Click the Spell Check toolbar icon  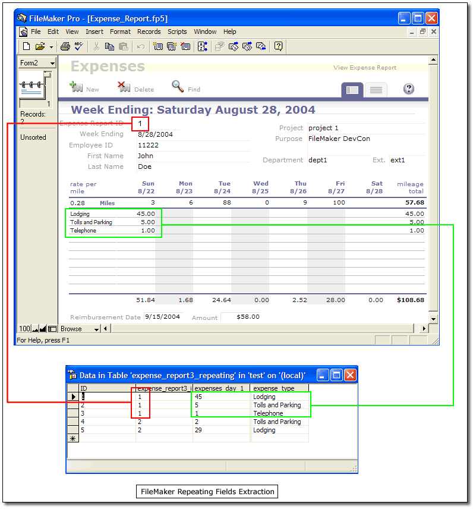[x=79, y=46]
